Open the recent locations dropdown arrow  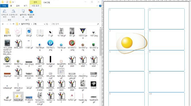(10, 24)
